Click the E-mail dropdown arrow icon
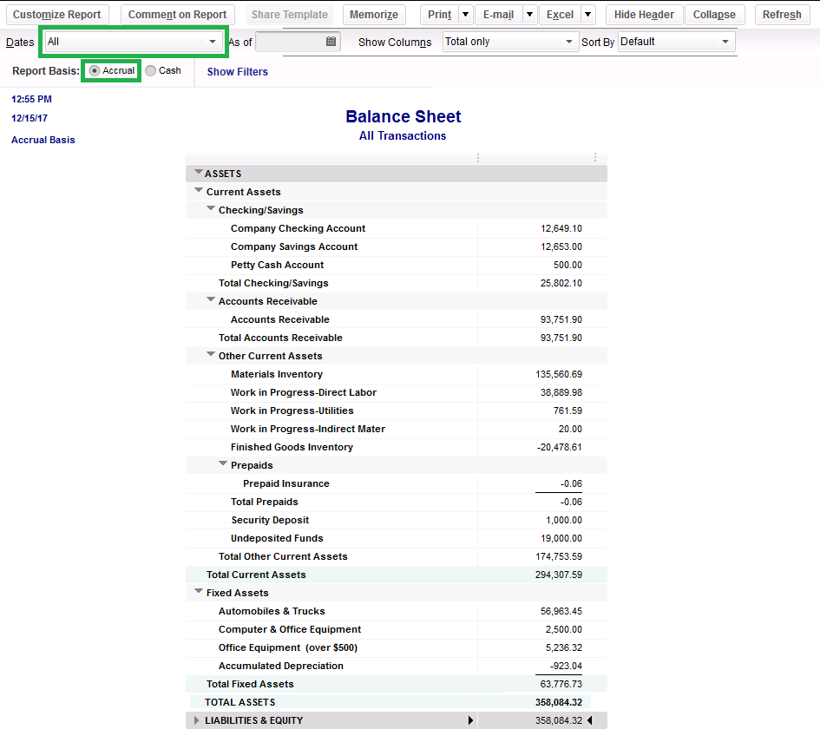Viewport: 820px width, 749px height. coord(529,14)
